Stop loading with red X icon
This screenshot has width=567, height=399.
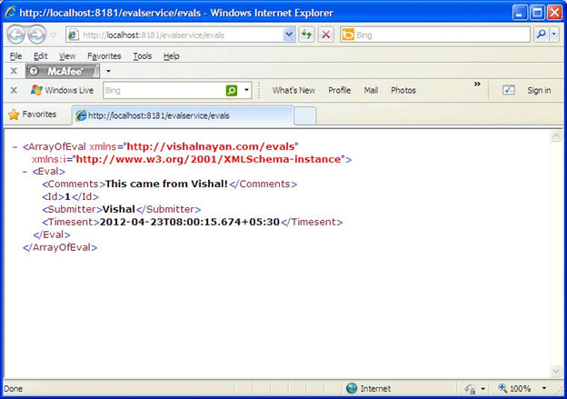point(326,35)
